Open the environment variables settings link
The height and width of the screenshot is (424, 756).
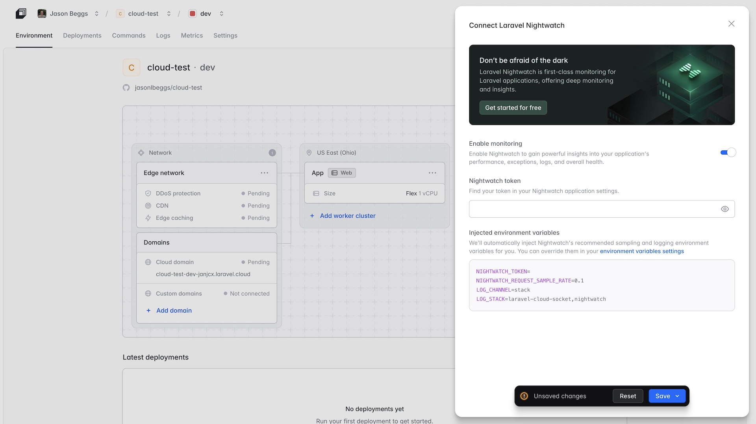click(642, 251)
